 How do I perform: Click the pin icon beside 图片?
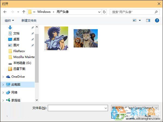[33, 45]
